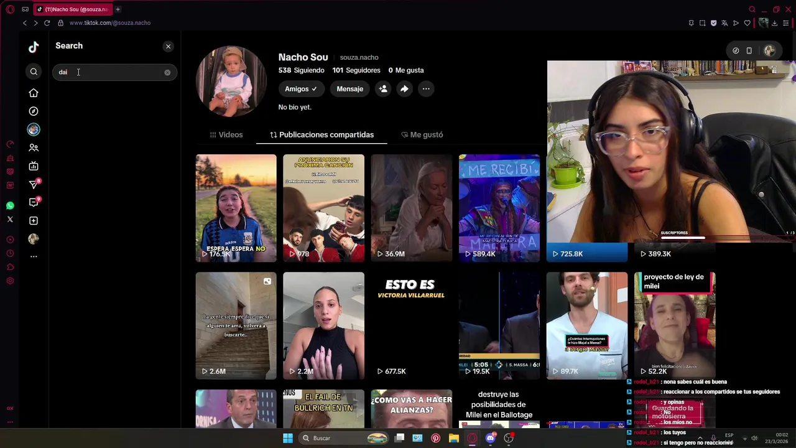The image size is (796, 448).
Task: Open the 2.2M views video thumbnail
Action: pyautogui.click(x=323, y=325)
